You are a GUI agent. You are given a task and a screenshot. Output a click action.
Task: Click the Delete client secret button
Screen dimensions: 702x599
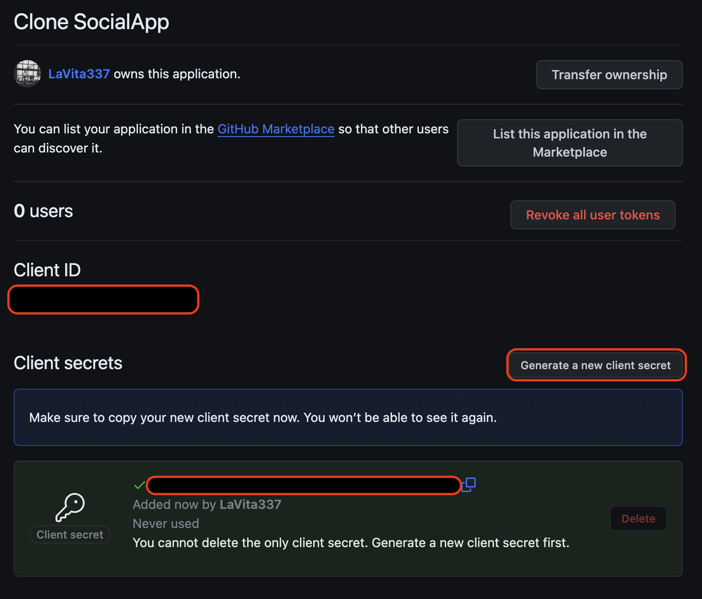point(638,518)
